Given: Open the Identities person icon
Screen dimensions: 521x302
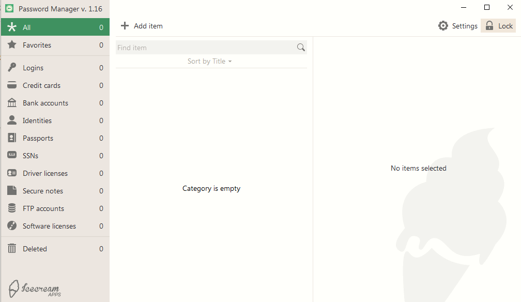Looking at the screenshot, I should click(x=12, y=120).
